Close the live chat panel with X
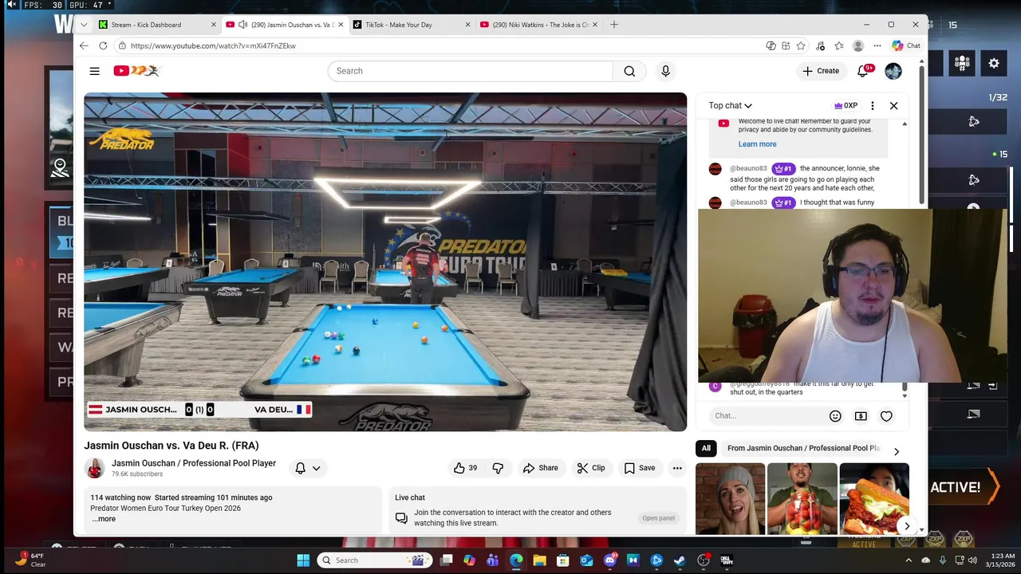Screen dimensions: 1021x574 pos(893,105)
